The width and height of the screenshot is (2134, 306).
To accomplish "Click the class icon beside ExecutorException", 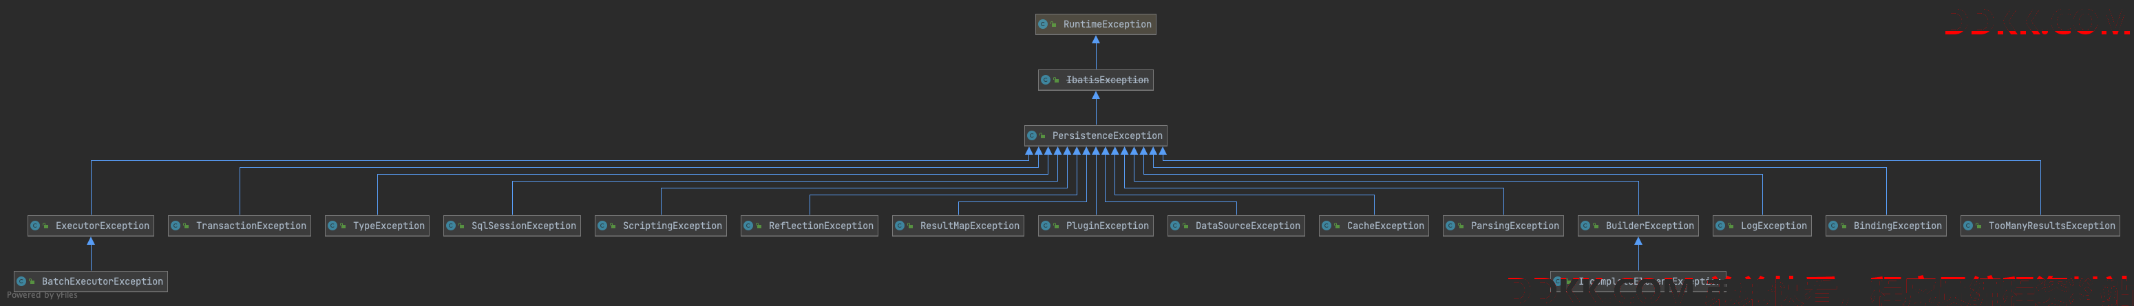I will point(35,226).
